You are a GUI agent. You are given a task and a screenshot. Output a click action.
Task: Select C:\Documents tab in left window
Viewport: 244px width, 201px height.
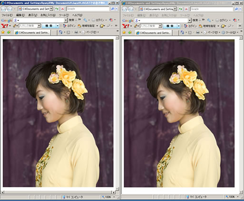click(x=32, y=32)
